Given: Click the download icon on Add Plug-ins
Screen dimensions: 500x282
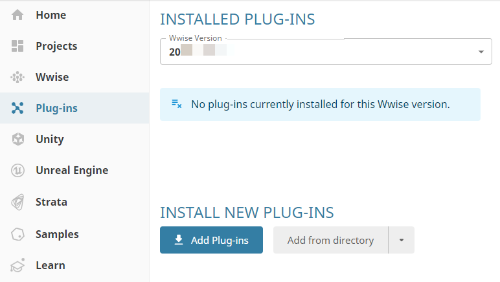Looking at the screenshot, I should [x=179, y=241].
